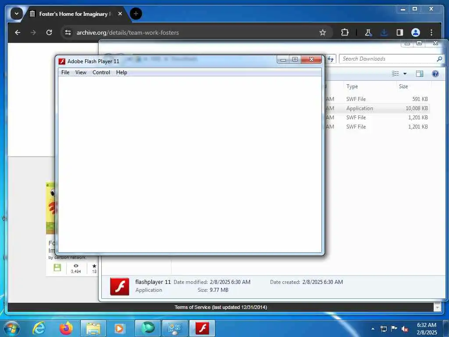Open the View menu in Flash Player
The width and height of the screenshot is (449, 337).
(x=81, y=72)
